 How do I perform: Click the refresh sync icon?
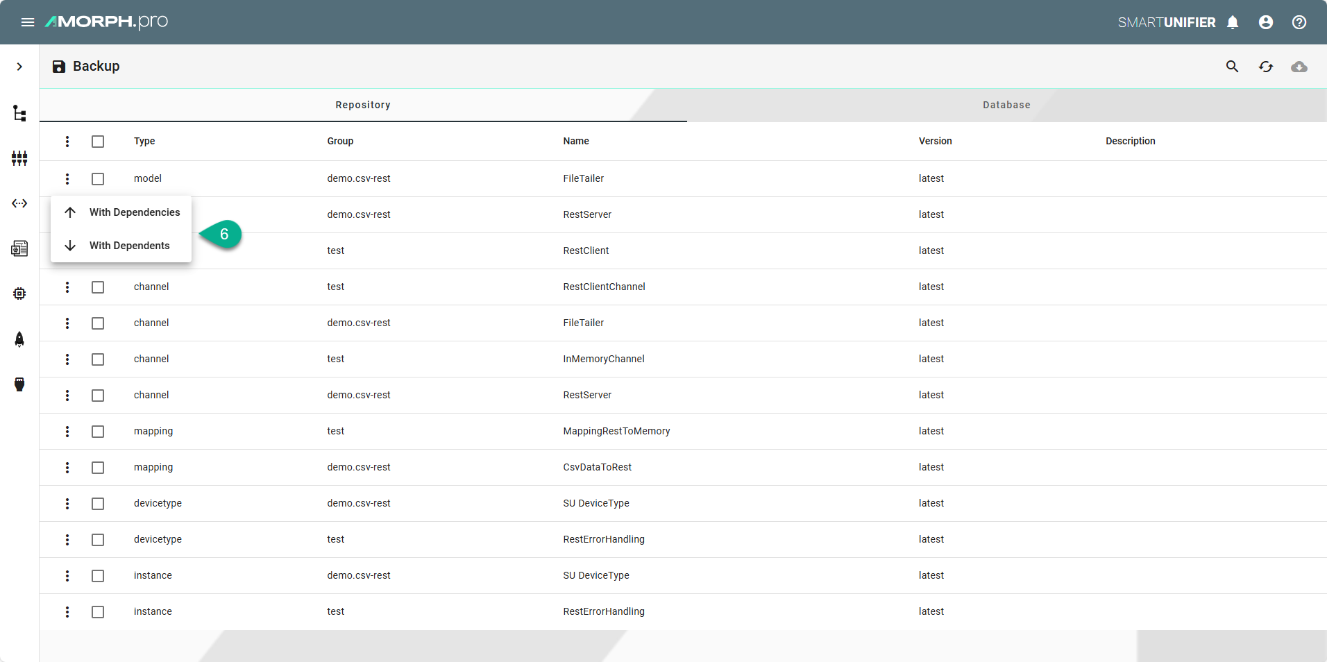(1266, 67)
